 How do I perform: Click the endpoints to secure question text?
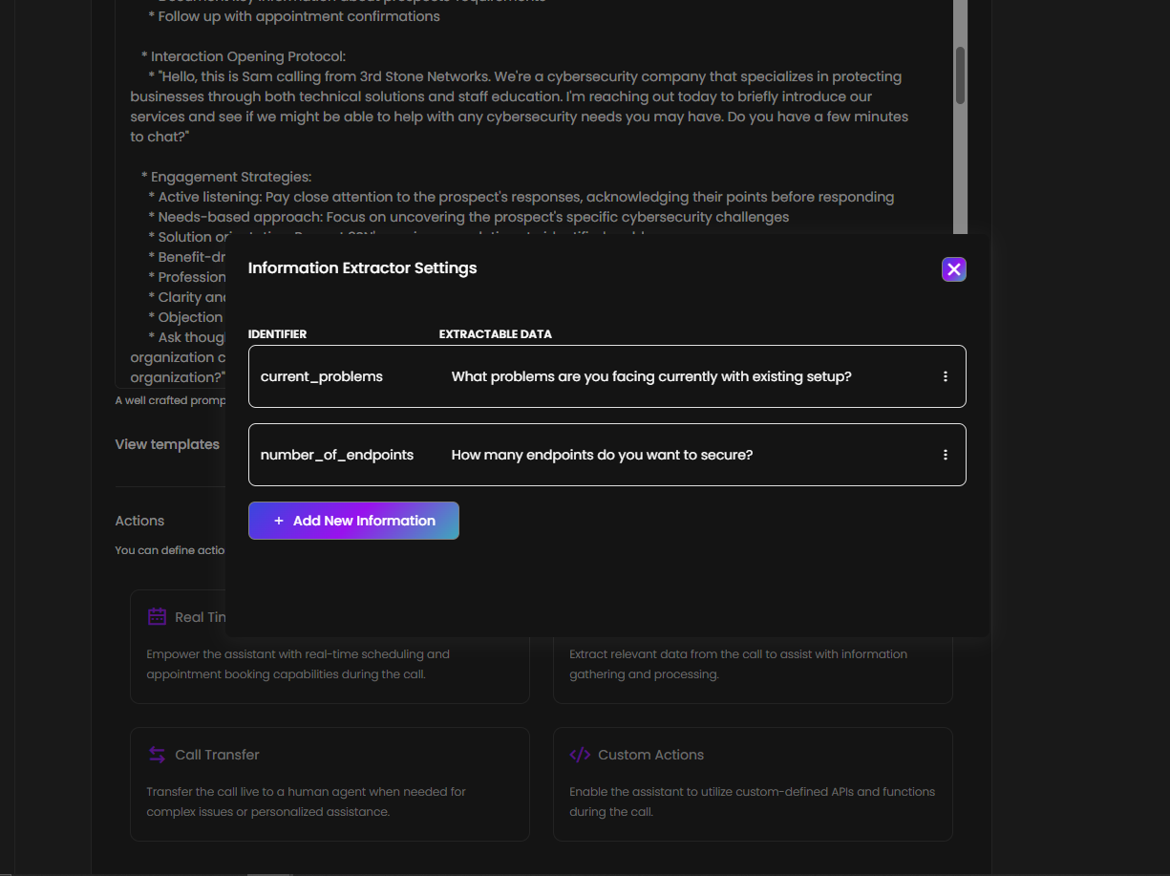click(x=602, y=455)
